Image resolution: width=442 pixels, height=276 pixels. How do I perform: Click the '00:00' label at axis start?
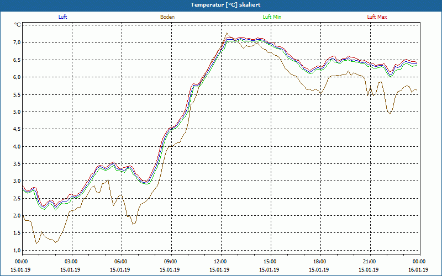21,262
